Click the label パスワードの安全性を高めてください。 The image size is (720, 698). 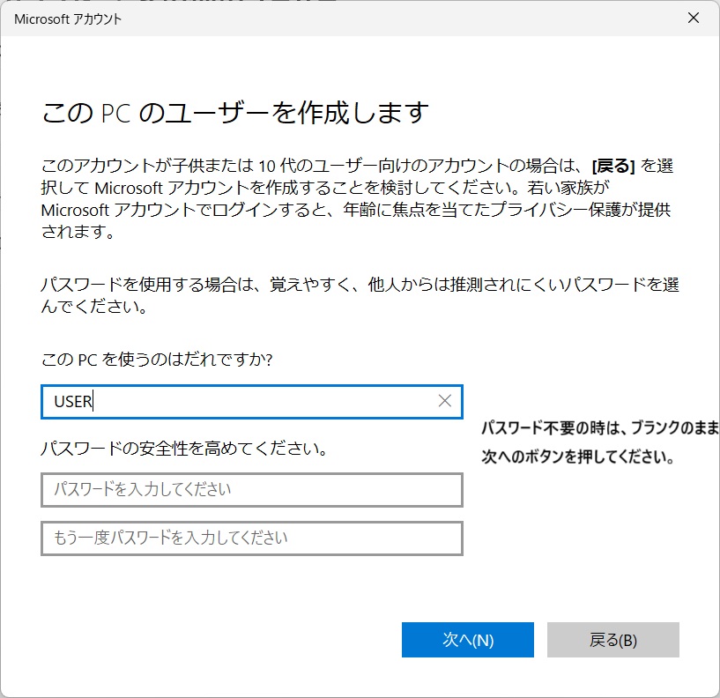tap(184, 449)
